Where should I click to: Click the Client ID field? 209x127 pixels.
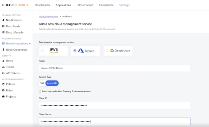tap(115, 106)
